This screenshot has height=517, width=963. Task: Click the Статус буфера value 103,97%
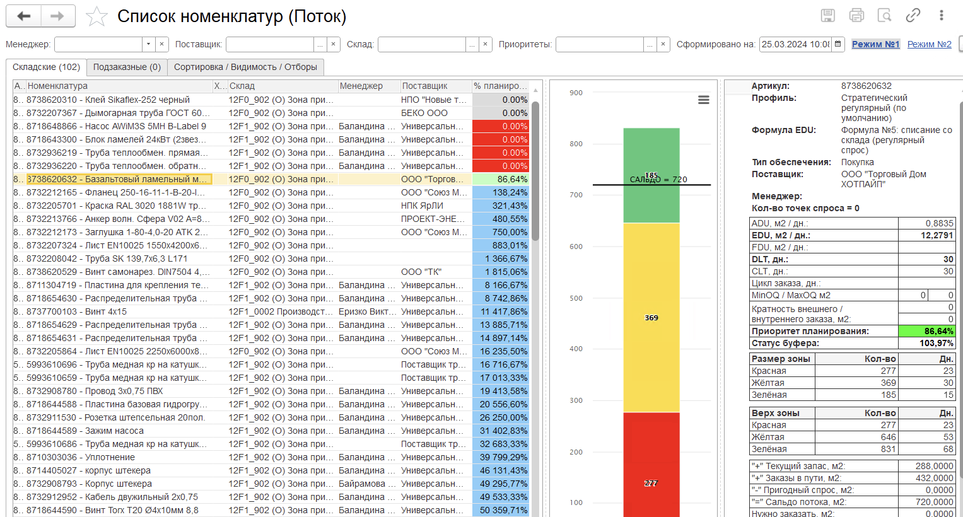[927, 343]
